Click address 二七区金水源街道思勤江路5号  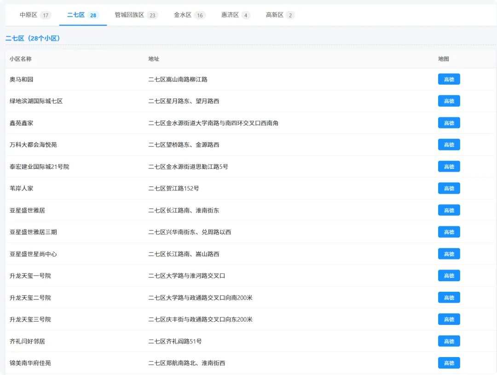tap(188, 167)
